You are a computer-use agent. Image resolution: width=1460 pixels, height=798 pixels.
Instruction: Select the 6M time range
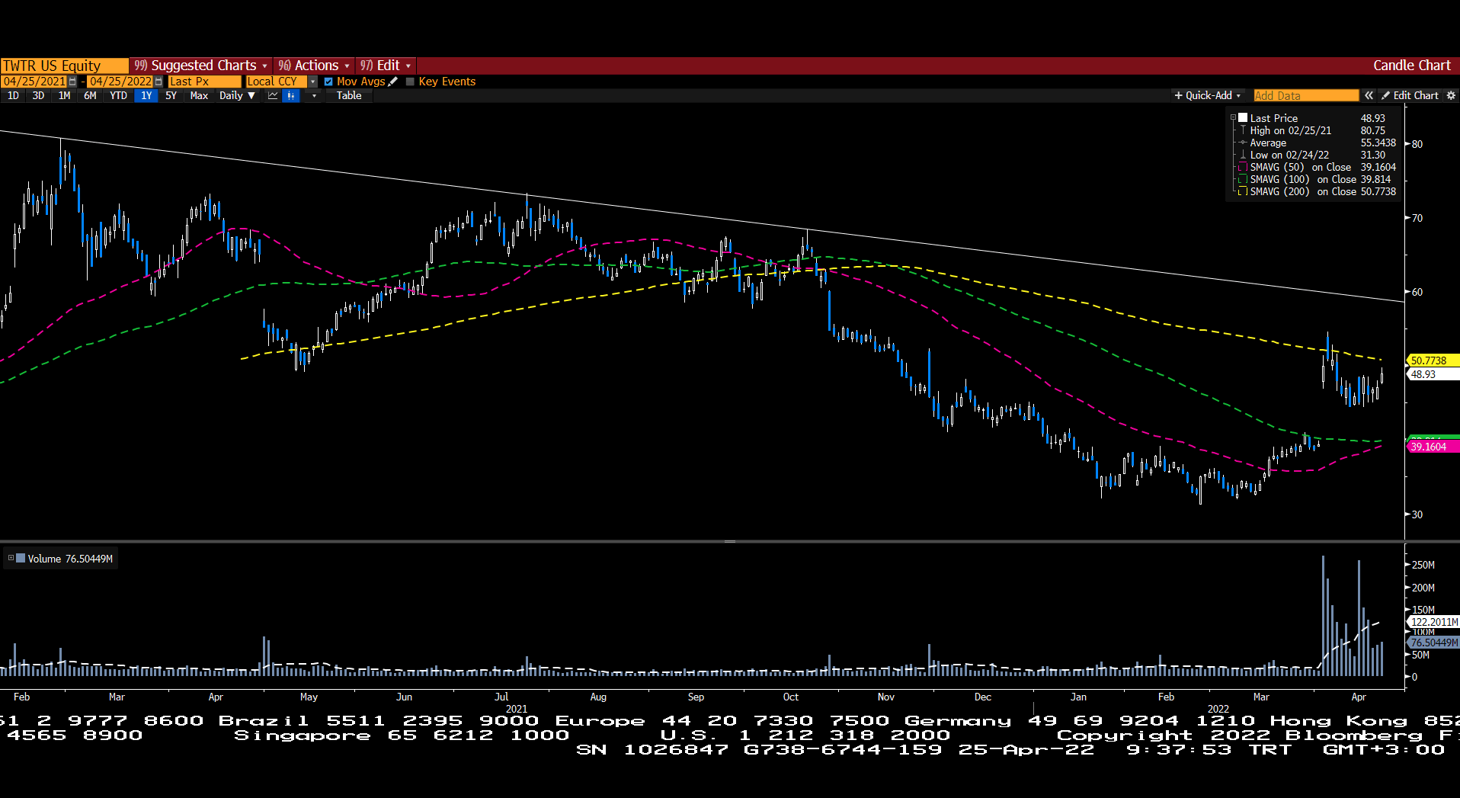click(x=90, y=95)
